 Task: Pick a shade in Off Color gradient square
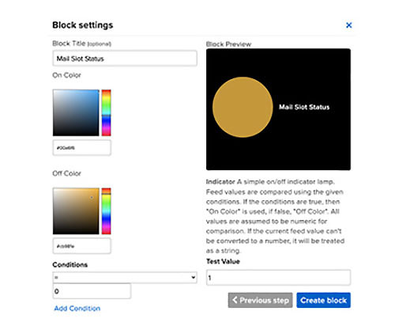(x=76, y=211)
